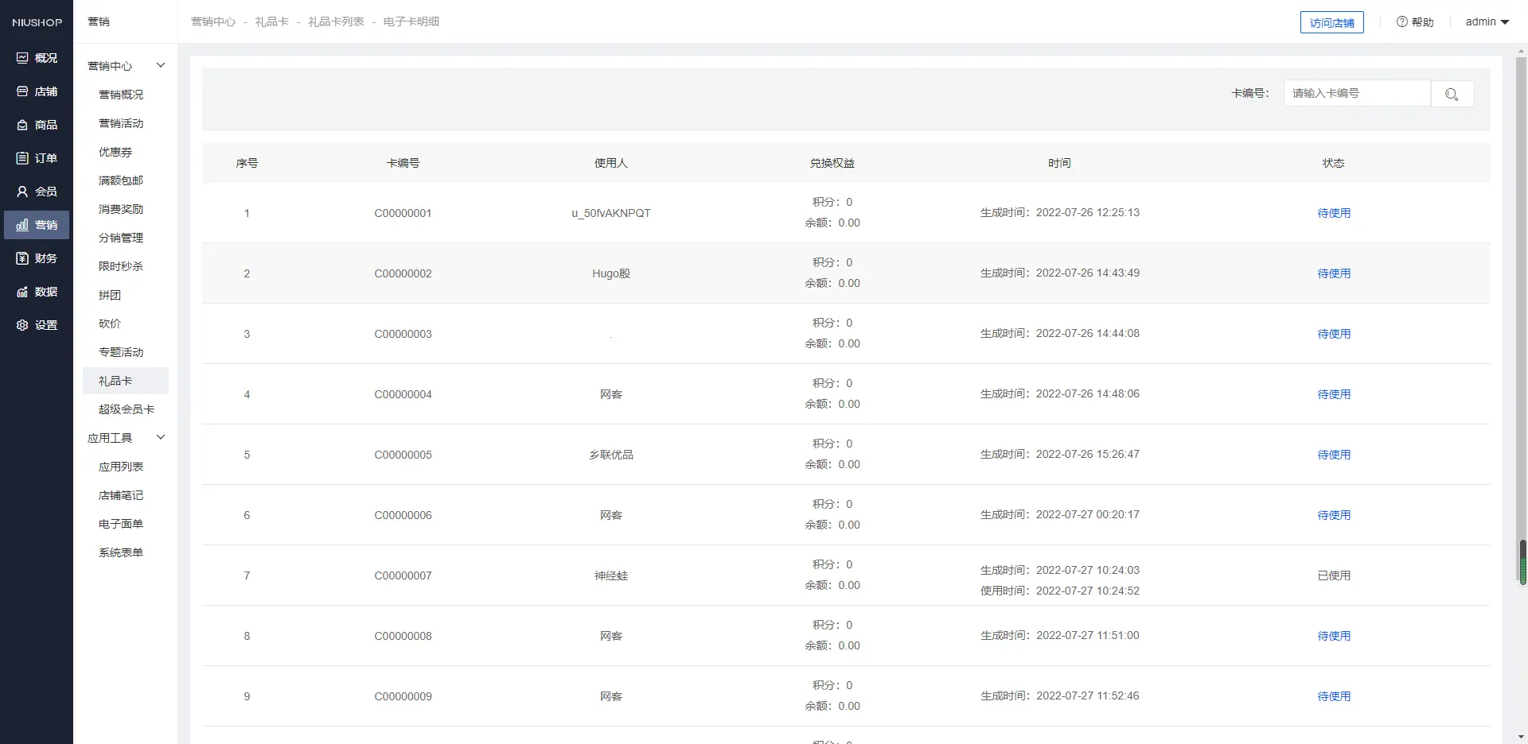Viewport: 1528px width, 744px height.
Task: Open the admin account dropdown
Action: [x=1487, y=22]
